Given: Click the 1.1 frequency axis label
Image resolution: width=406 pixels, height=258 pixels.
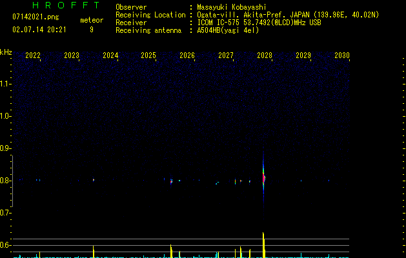Looking at the screenshot, I should click(x=5, y=84).
